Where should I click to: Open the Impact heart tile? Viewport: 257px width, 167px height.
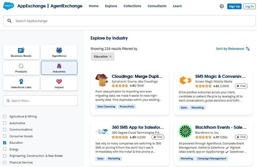pyautogui.click(x=59, y=83)
